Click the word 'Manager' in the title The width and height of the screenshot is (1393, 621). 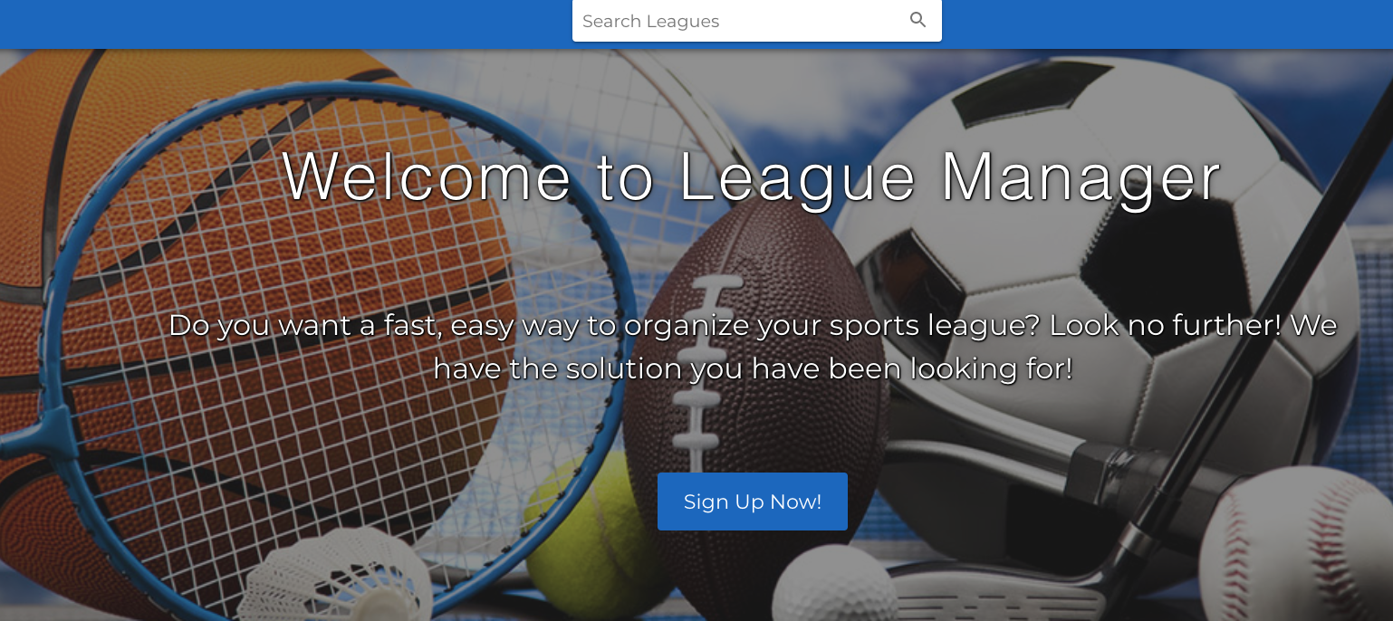tap(1081, 177)
